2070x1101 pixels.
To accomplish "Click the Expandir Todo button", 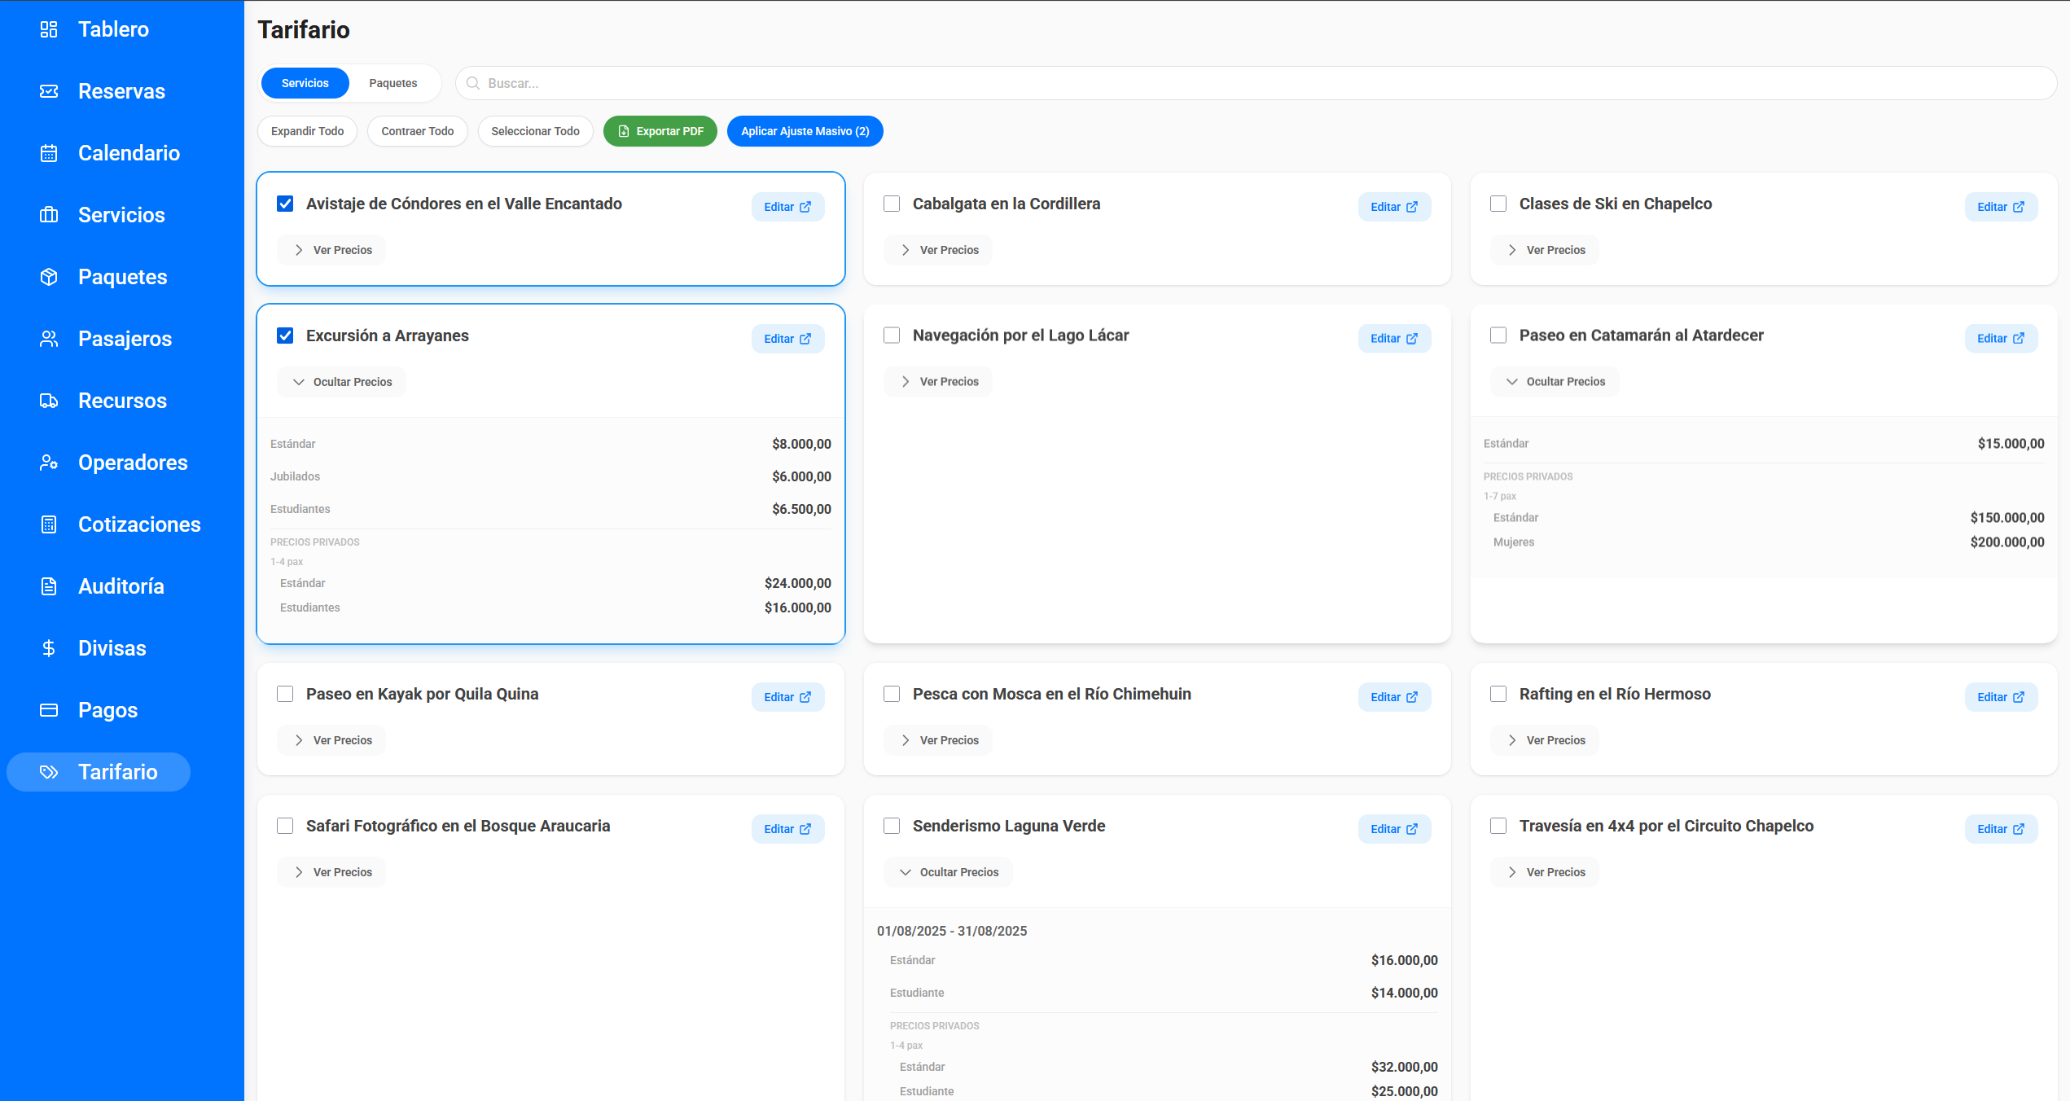I will pyautogui.click(x=308, y=131).
